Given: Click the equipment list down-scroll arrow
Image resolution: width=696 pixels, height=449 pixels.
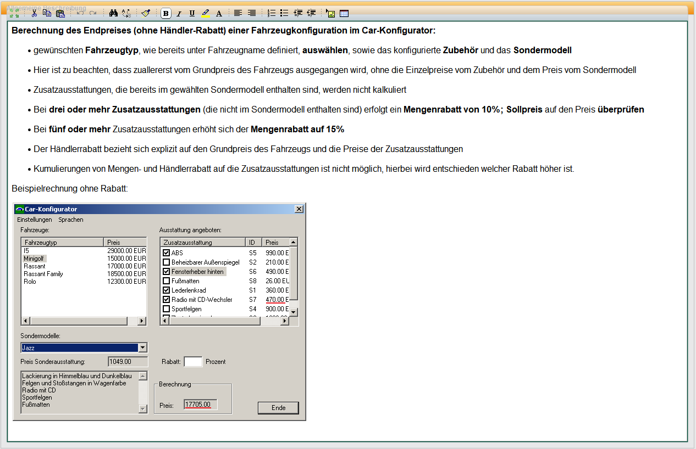Looking at the screenshot, I should (x=294, y=312).
